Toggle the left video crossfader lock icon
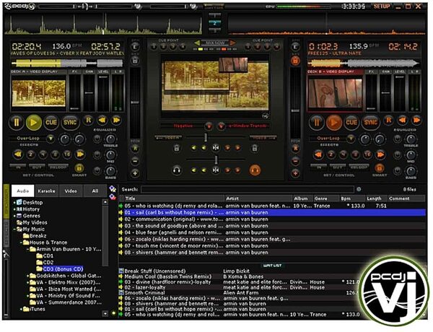 pos(177,149)
